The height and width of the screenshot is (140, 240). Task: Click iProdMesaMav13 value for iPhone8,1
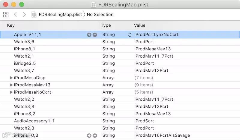[152, 49]
